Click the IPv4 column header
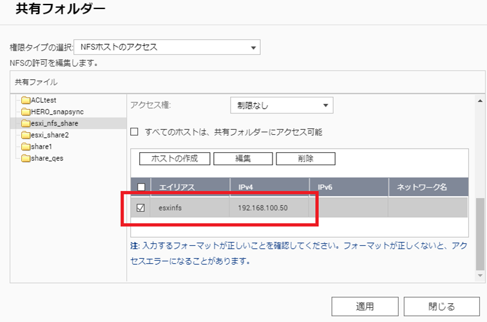Screen dimensions: 487x322 [245, 187]
